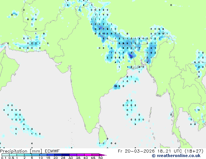Click the 25–30 mm dark blue legend box
206x159 pixels.
66,155
